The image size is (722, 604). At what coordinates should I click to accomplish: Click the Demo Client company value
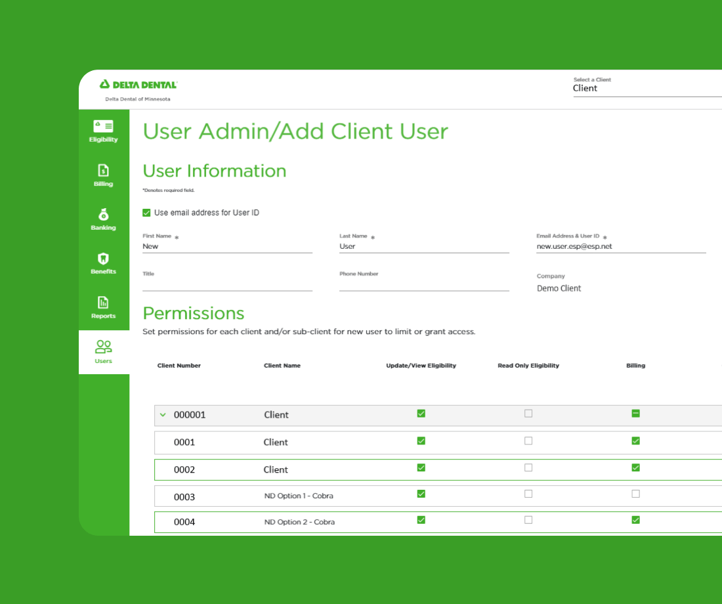[x=559, y=288]
